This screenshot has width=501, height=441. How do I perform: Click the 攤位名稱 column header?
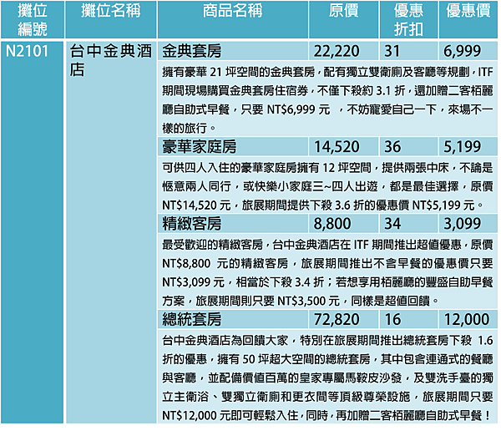pyautogui.click(x=110, y=19)
